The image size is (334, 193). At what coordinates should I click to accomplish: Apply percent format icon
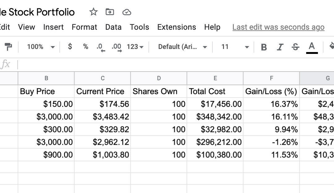pos(86,46)
